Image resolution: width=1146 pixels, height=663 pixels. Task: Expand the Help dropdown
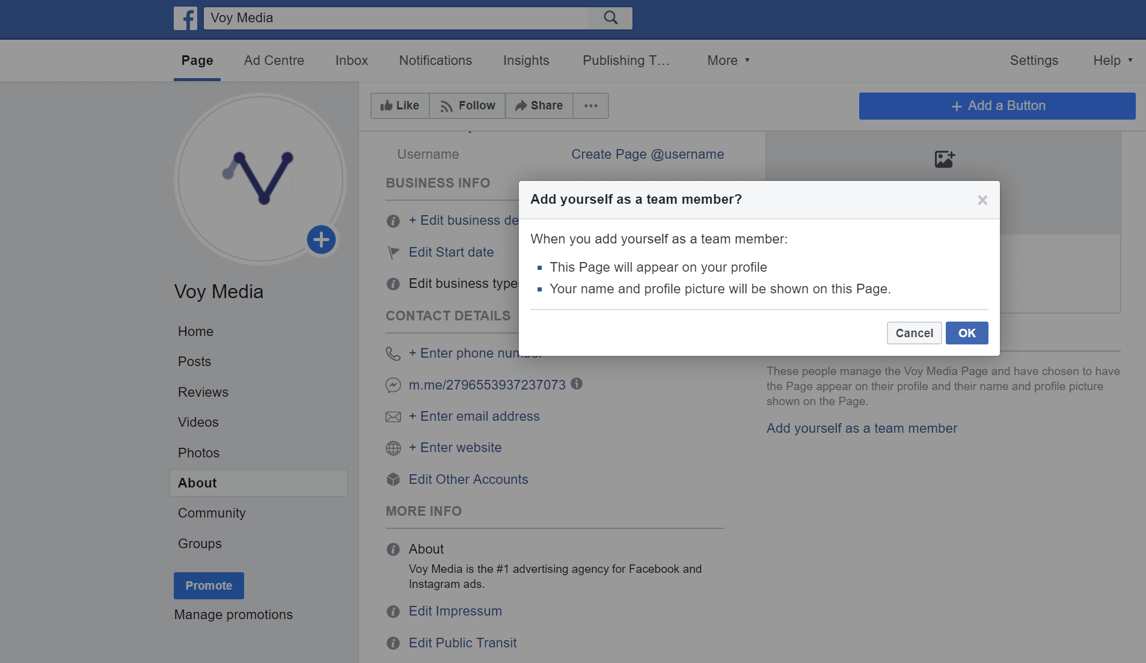[x=1113, y=60]
